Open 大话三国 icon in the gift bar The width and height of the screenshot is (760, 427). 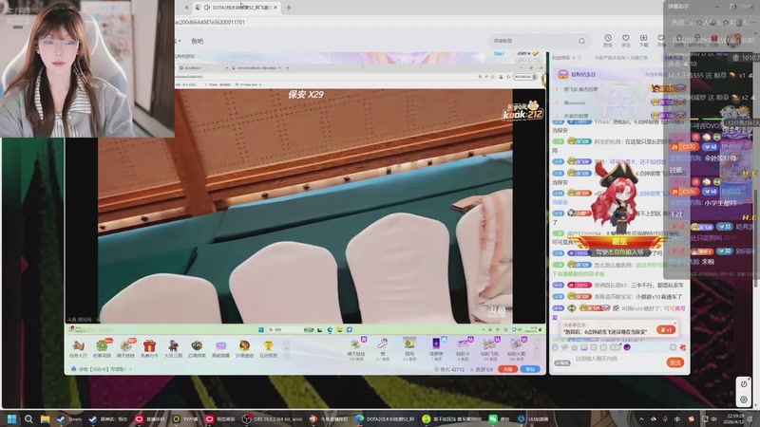173,348
